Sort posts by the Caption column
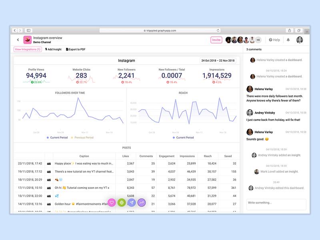Image resolution: width=320 pixels, height=240 pixels. click(x=84, y=156)
